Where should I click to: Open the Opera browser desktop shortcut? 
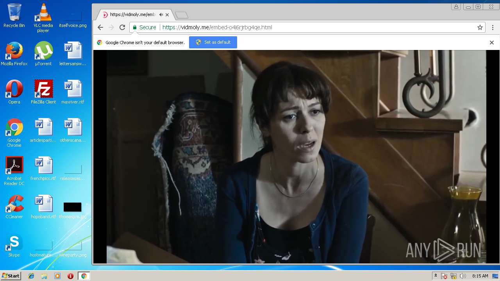click(14, 92)
